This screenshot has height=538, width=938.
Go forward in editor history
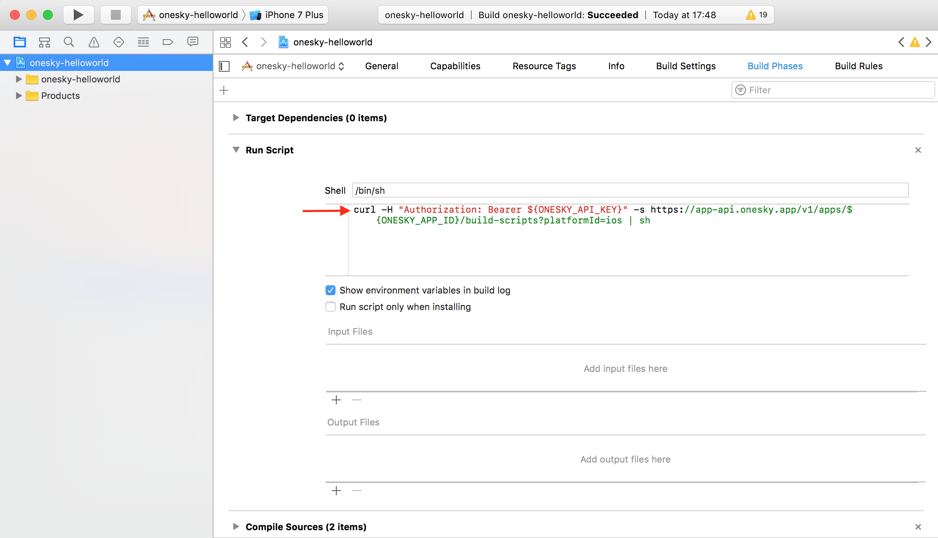[264, 42]
